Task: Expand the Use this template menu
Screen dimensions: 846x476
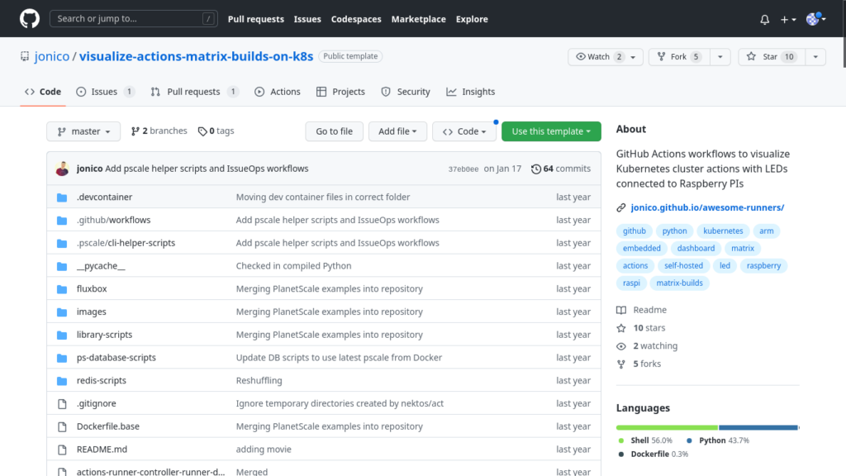Action: click(x=551, y=131)
